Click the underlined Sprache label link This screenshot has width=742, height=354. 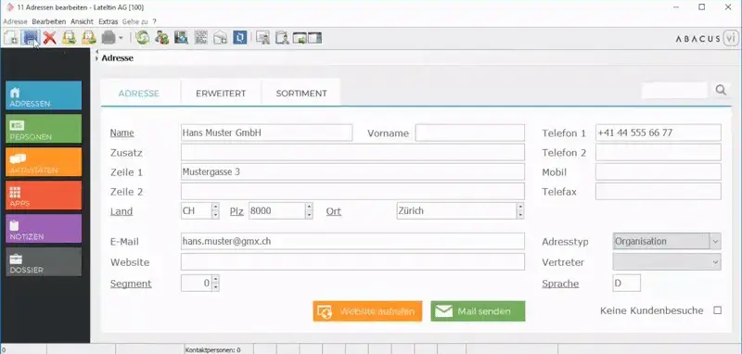[560, 284]
